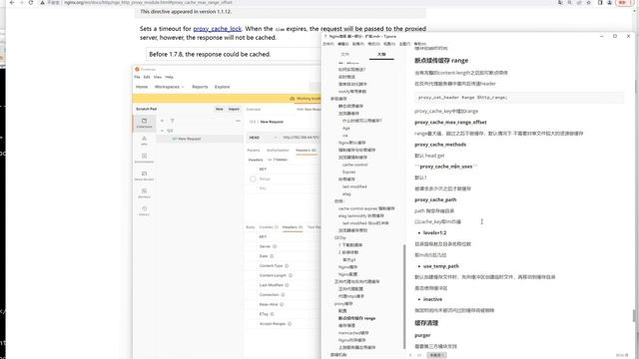Screen dimensions: 639x359
Task: Open the Authorization tab in Postman request
Action: 278,151
